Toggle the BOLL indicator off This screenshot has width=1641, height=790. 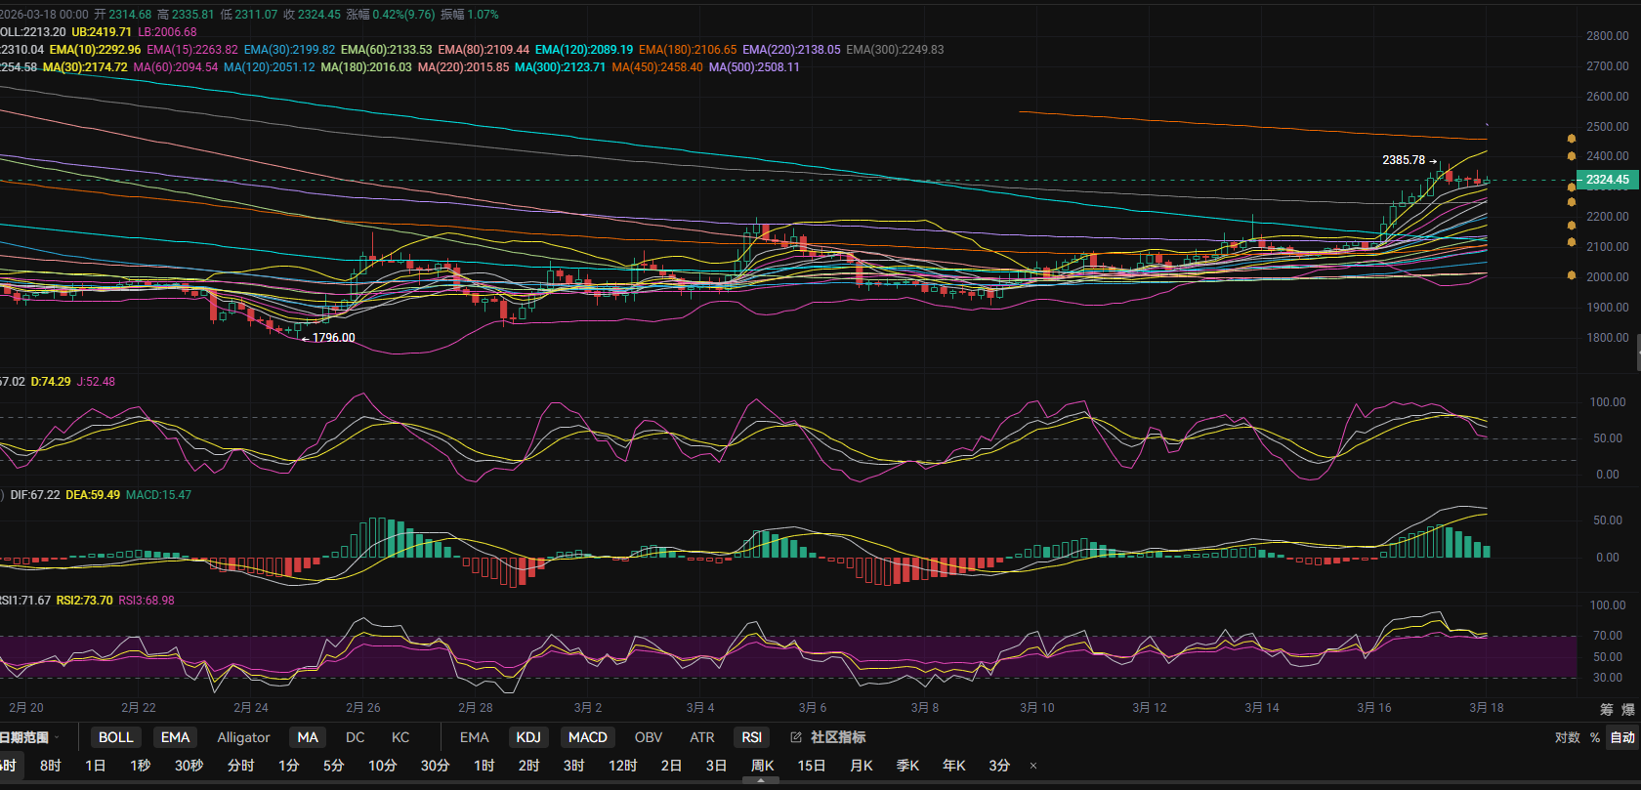(x=115, y=737)
